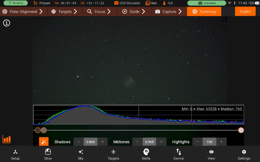260x162 pixels.
Task: Decrease the Midtones value
Action: (138, 142)
